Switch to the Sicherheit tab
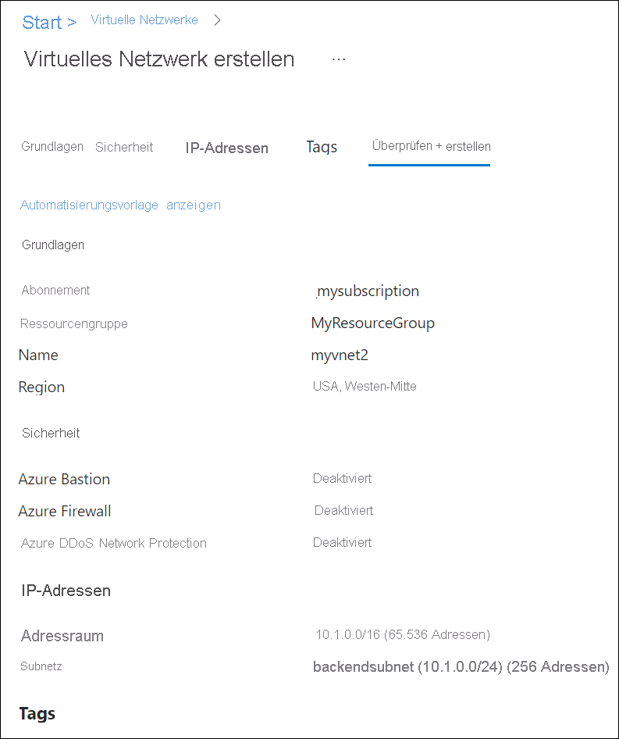The height and width of the screenshot is (739, 619). [x=124, y=147]
